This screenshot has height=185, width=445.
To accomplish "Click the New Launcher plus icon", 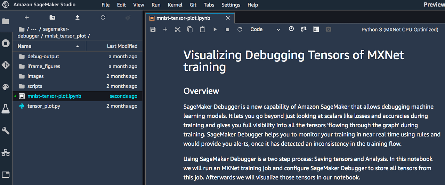I will [x=27, y=18].
